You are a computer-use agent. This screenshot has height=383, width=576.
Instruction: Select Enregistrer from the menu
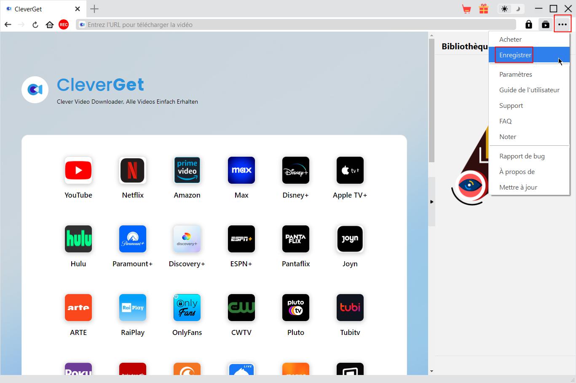515,55
